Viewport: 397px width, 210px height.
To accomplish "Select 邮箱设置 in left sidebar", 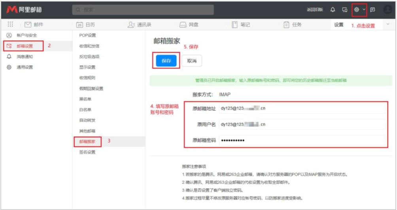I will pyautogui.click(x=25, y=46).
